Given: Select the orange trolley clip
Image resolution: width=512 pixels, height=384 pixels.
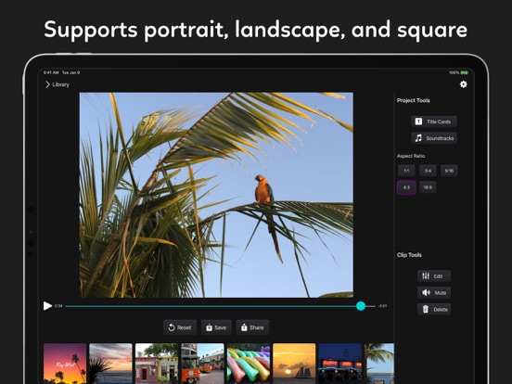Looking at the screenshot, I should coord(202,363).
